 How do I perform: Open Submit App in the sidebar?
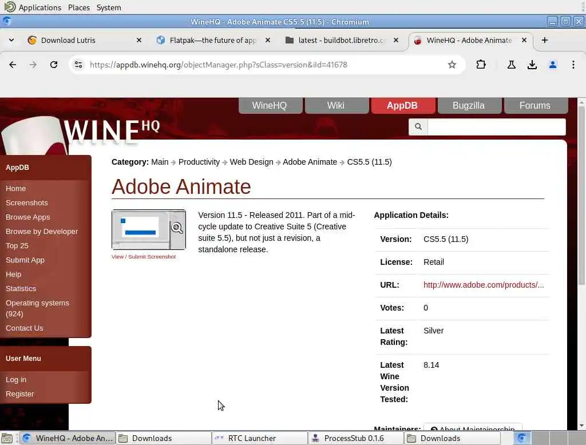pyautogui.click(x=25, y=260)
